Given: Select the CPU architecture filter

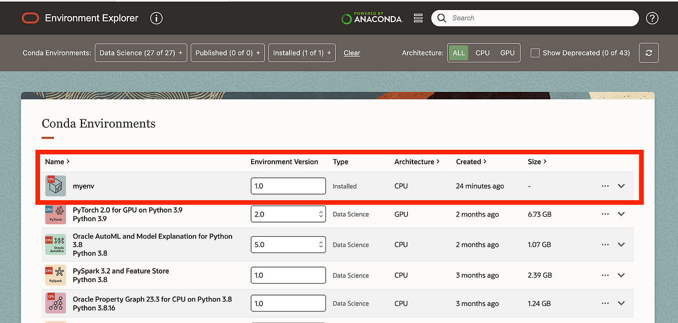Looking at the screenshot, I should pos(482,53).
